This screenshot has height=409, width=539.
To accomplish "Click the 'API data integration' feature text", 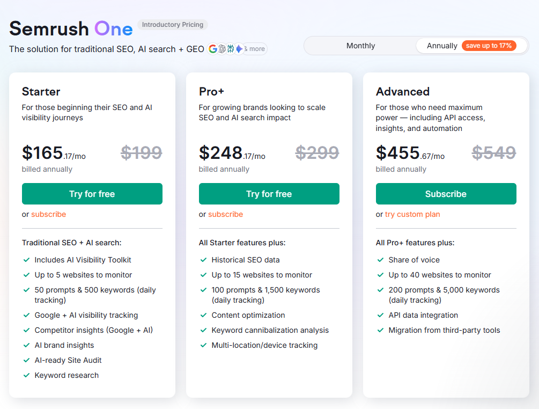I will (423, 315).
